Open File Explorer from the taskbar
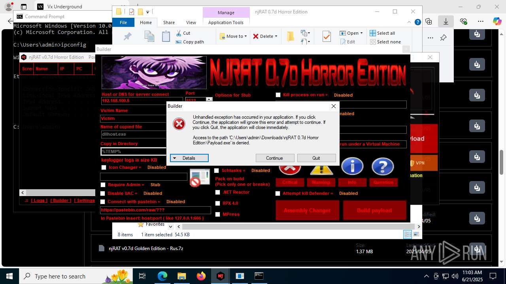This screenshot has height=284, width=506. pos(181,276)
